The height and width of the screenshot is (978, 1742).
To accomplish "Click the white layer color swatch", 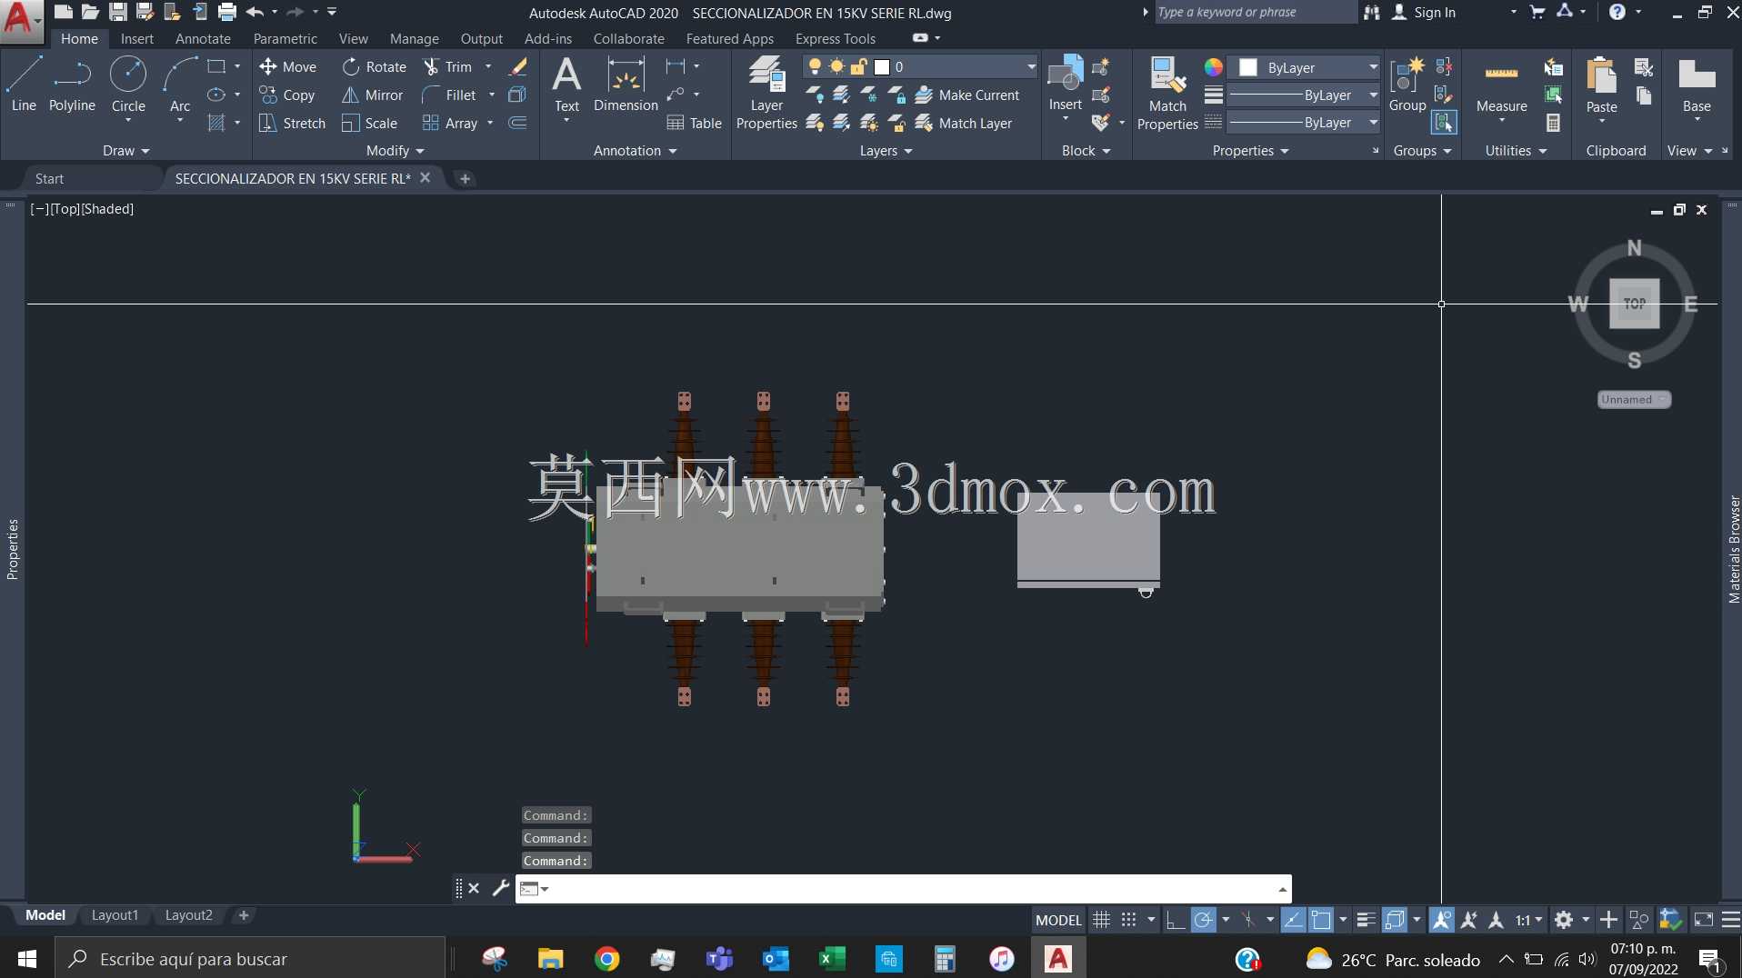I will 881,66.
